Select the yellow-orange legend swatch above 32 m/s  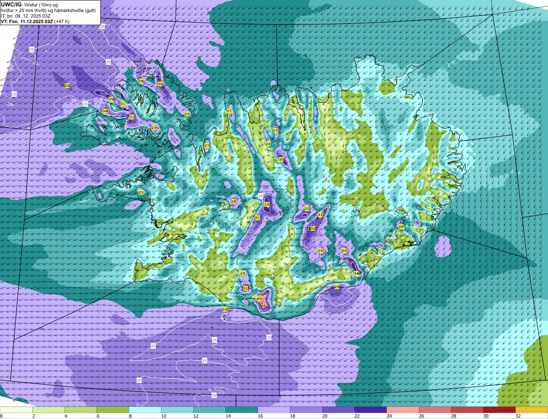(532, 410)
